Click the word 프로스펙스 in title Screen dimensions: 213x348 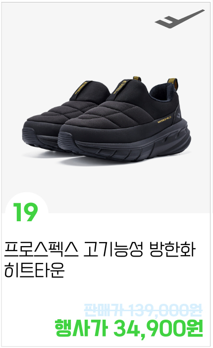coord(41,250)
